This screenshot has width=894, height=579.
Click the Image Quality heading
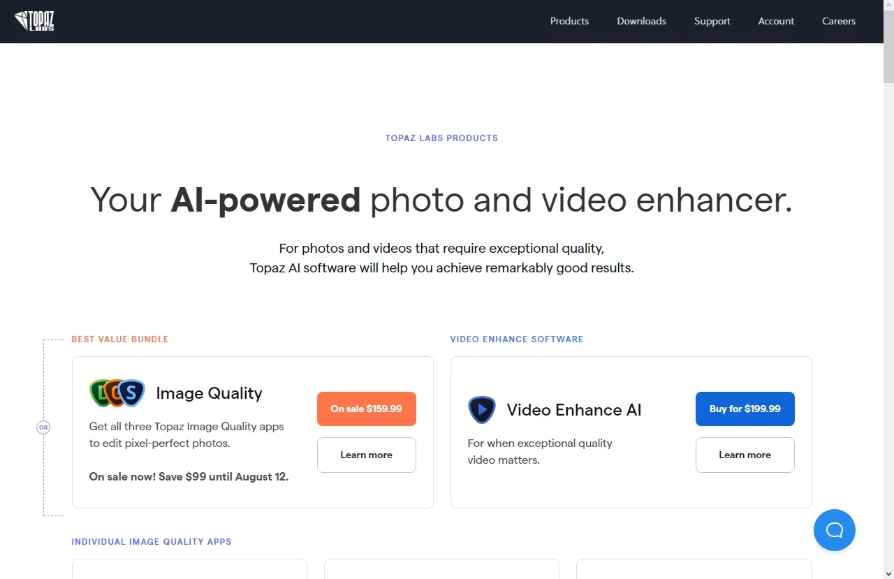tap(209, 393)
